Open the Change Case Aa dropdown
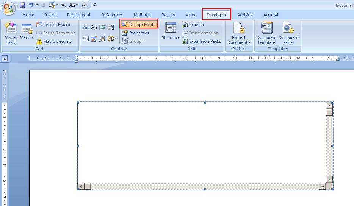354x206 pixels. [73, 5]
